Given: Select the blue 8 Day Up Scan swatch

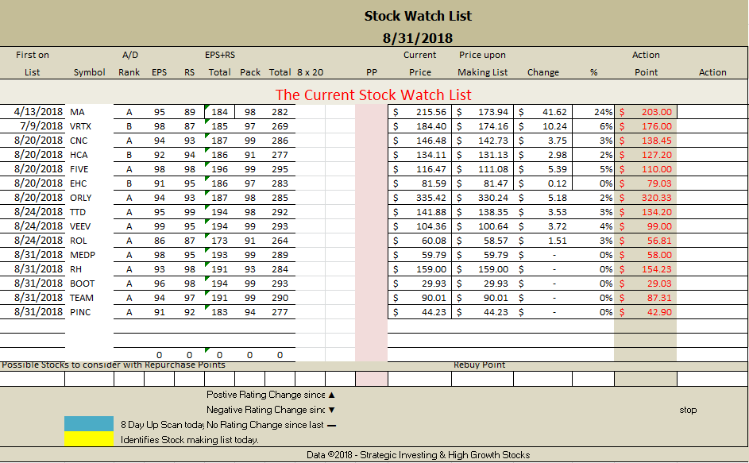Looking at the screenshot, I should click(89, 423).
